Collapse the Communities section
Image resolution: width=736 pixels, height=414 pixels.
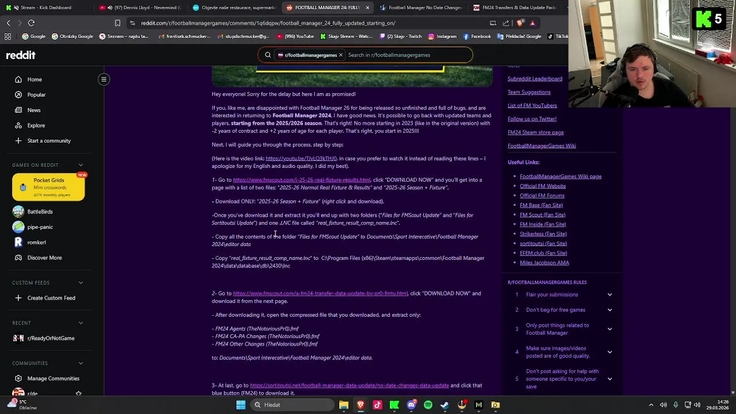[80, 363]
